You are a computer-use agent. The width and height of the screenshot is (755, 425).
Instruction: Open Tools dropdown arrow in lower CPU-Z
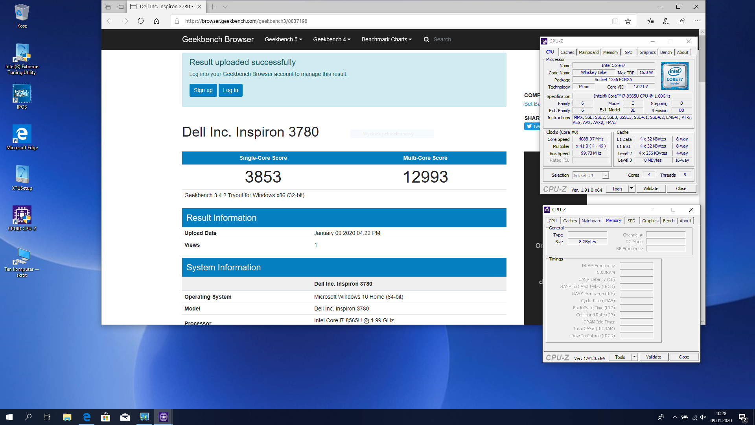tap(634, 357)
